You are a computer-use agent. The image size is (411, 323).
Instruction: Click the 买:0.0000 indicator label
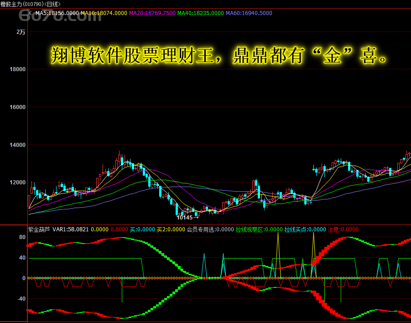pyautogui.click(x=142, y=229)
